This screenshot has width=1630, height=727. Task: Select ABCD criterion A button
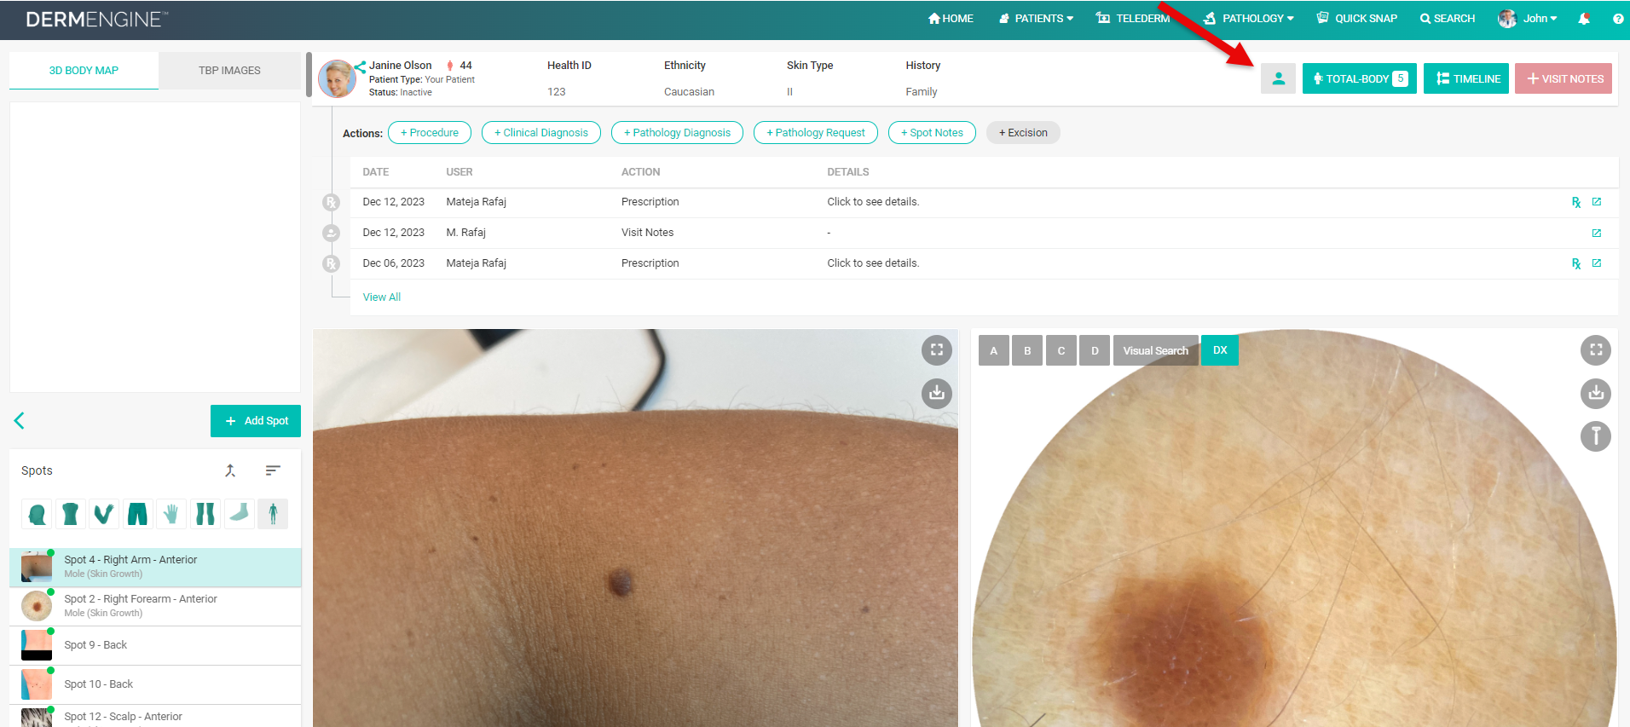pyautogui.click(x=994, y=350)
